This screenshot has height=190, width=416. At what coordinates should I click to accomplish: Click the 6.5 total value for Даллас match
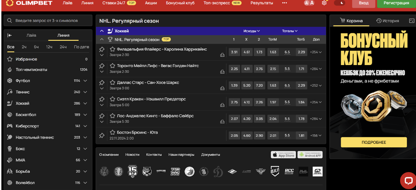[x=287, y=85]
